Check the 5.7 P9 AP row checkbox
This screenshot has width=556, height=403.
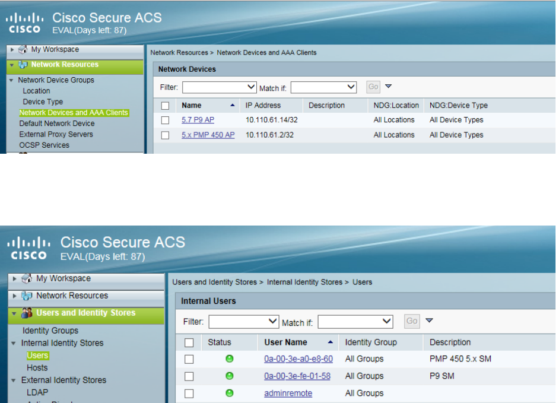[x=165, y=120]
